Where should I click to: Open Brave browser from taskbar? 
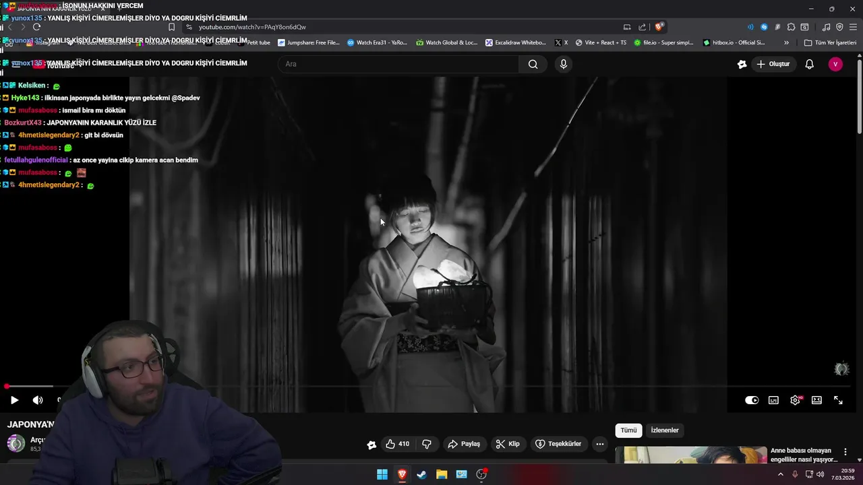point(402,474)
